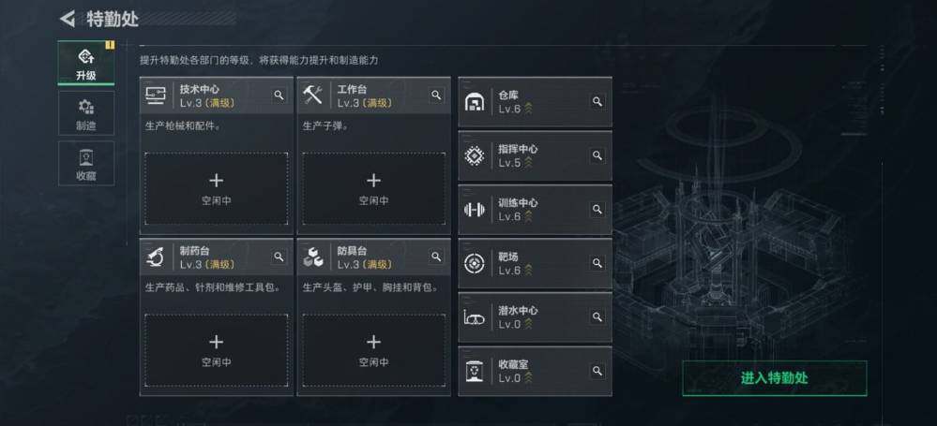Open the 收藏 sidebar tab
937x426 pixels.
tap(86, 164)
